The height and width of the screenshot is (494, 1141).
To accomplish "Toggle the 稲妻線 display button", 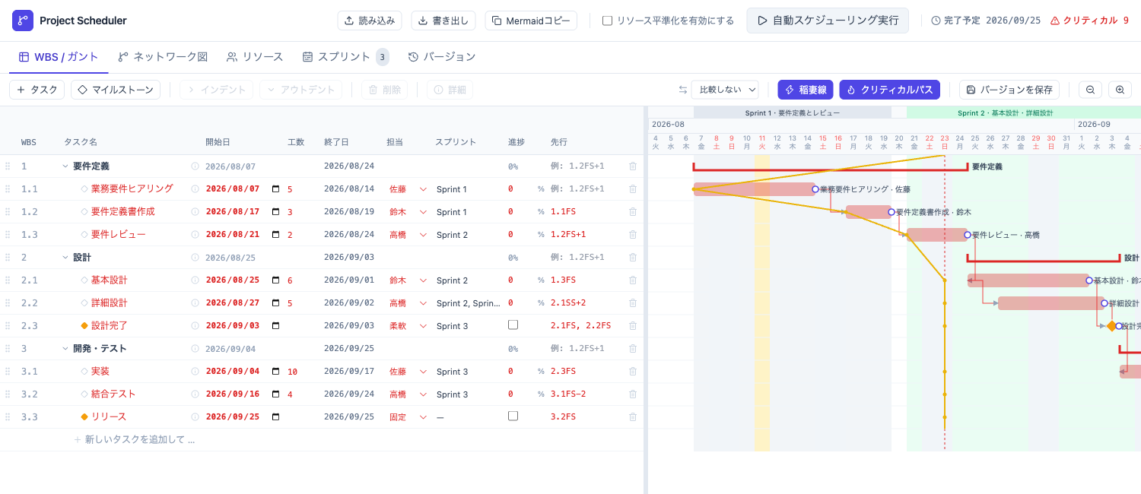I will click(806, 90).
